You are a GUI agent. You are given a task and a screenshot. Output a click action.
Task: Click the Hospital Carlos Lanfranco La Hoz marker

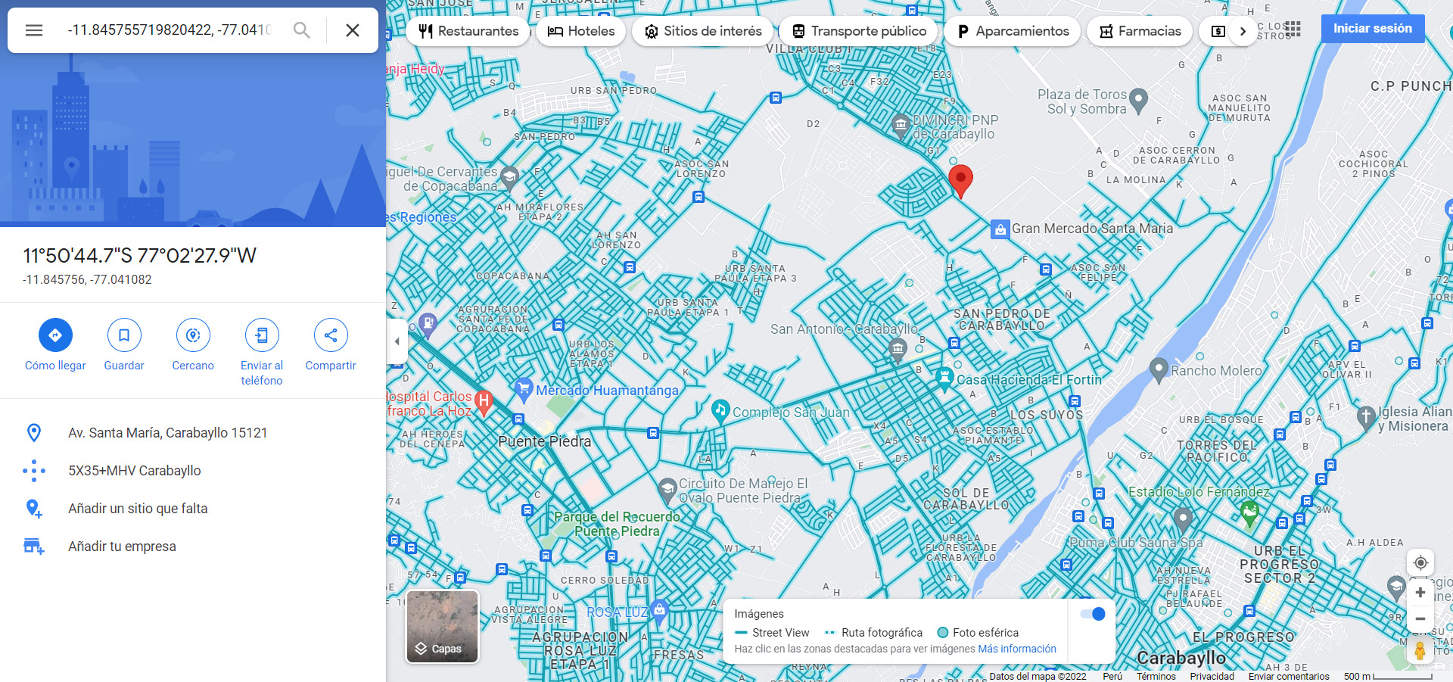pyautogui.click(x=484, y=402)
